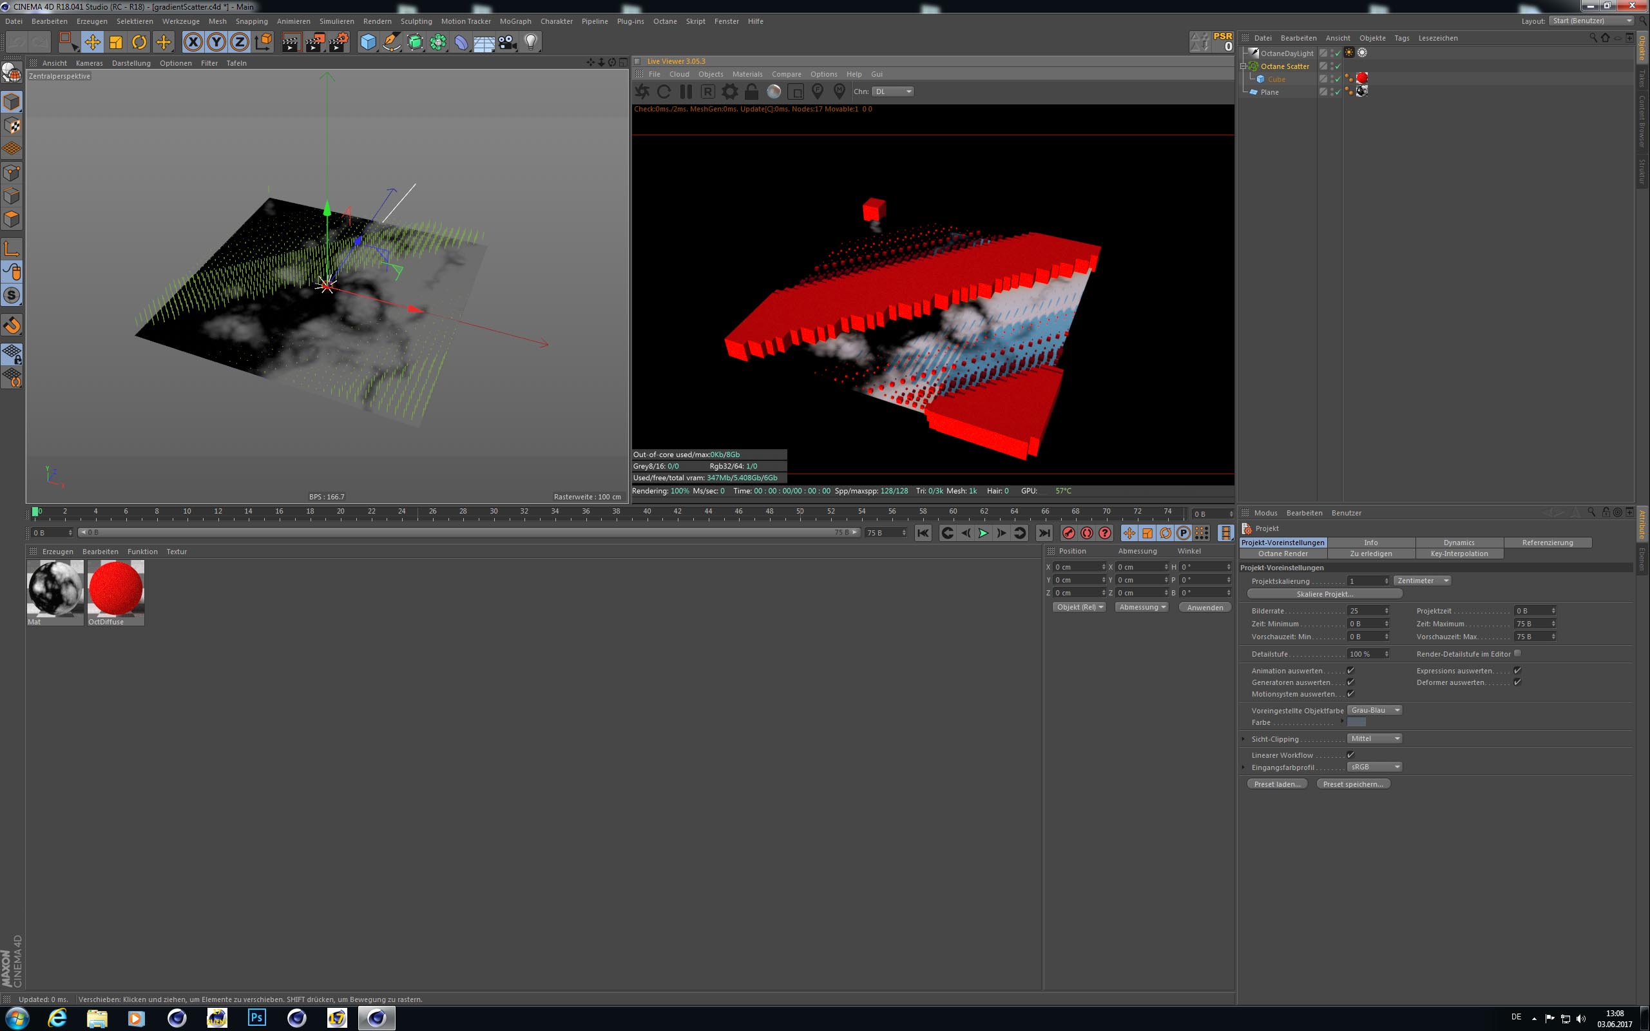
Task: Click the Scale tool icon
Action: [x=116, y=43]
